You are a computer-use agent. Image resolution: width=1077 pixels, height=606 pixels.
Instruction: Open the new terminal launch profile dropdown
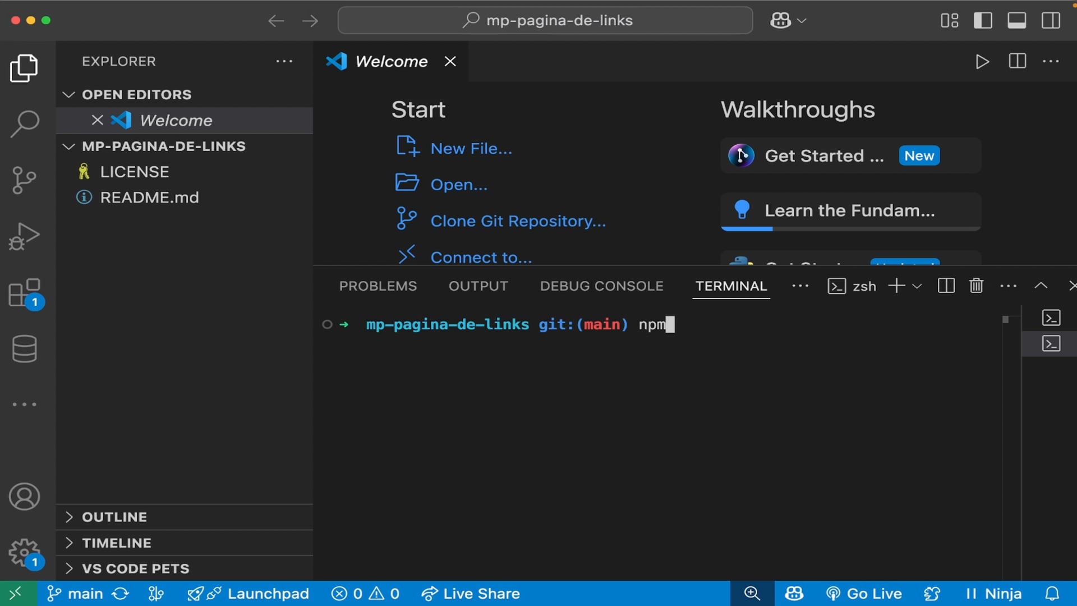pos(917,286)
